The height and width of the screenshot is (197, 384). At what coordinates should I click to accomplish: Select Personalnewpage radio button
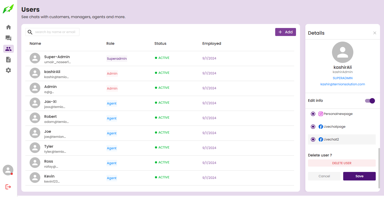313,114
